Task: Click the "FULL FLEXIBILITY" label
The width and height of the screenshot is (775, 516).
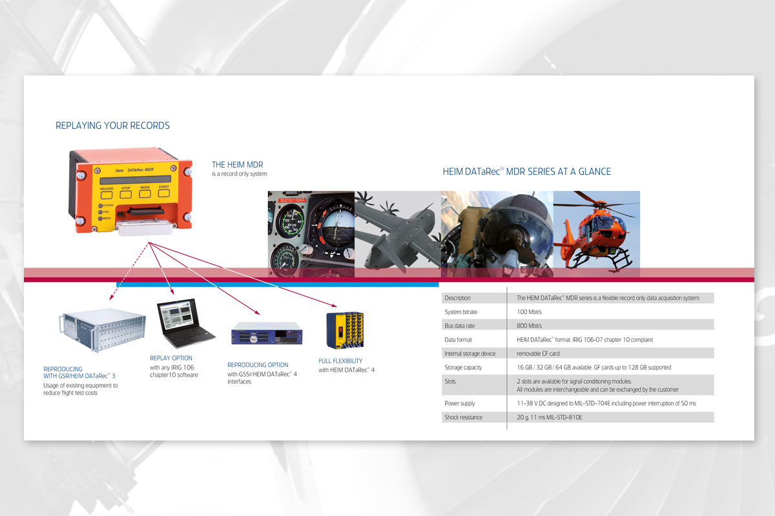Action: [341, 361]
